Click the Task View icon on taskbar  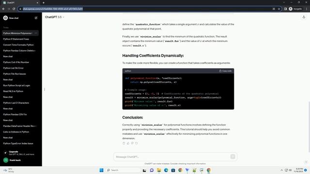pos(144,170)
